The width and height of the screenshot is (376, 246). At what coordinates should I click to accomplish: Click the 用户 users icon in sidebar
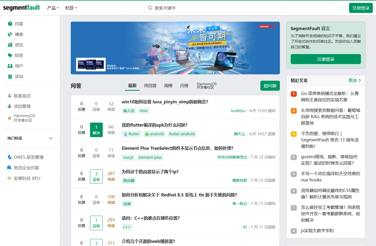tap(10, 66)
